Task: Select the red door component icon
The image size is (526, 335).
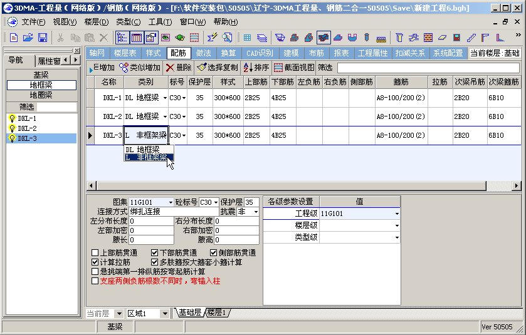Action: [x=456, y=38]
